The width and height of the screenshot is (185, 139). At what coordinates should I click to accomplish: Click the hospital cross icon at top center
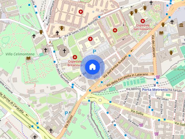(x=81, y=12)
